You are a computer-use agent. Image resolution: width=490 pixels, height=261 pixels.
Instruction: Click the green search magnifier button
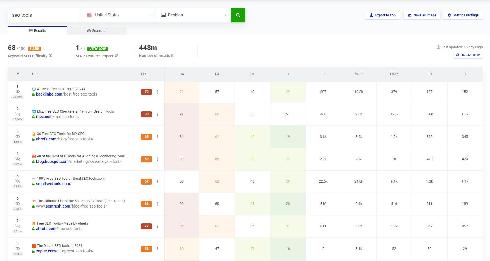[238, 15]
